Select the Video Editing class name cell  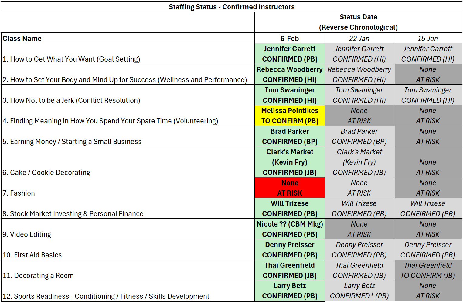128,229
